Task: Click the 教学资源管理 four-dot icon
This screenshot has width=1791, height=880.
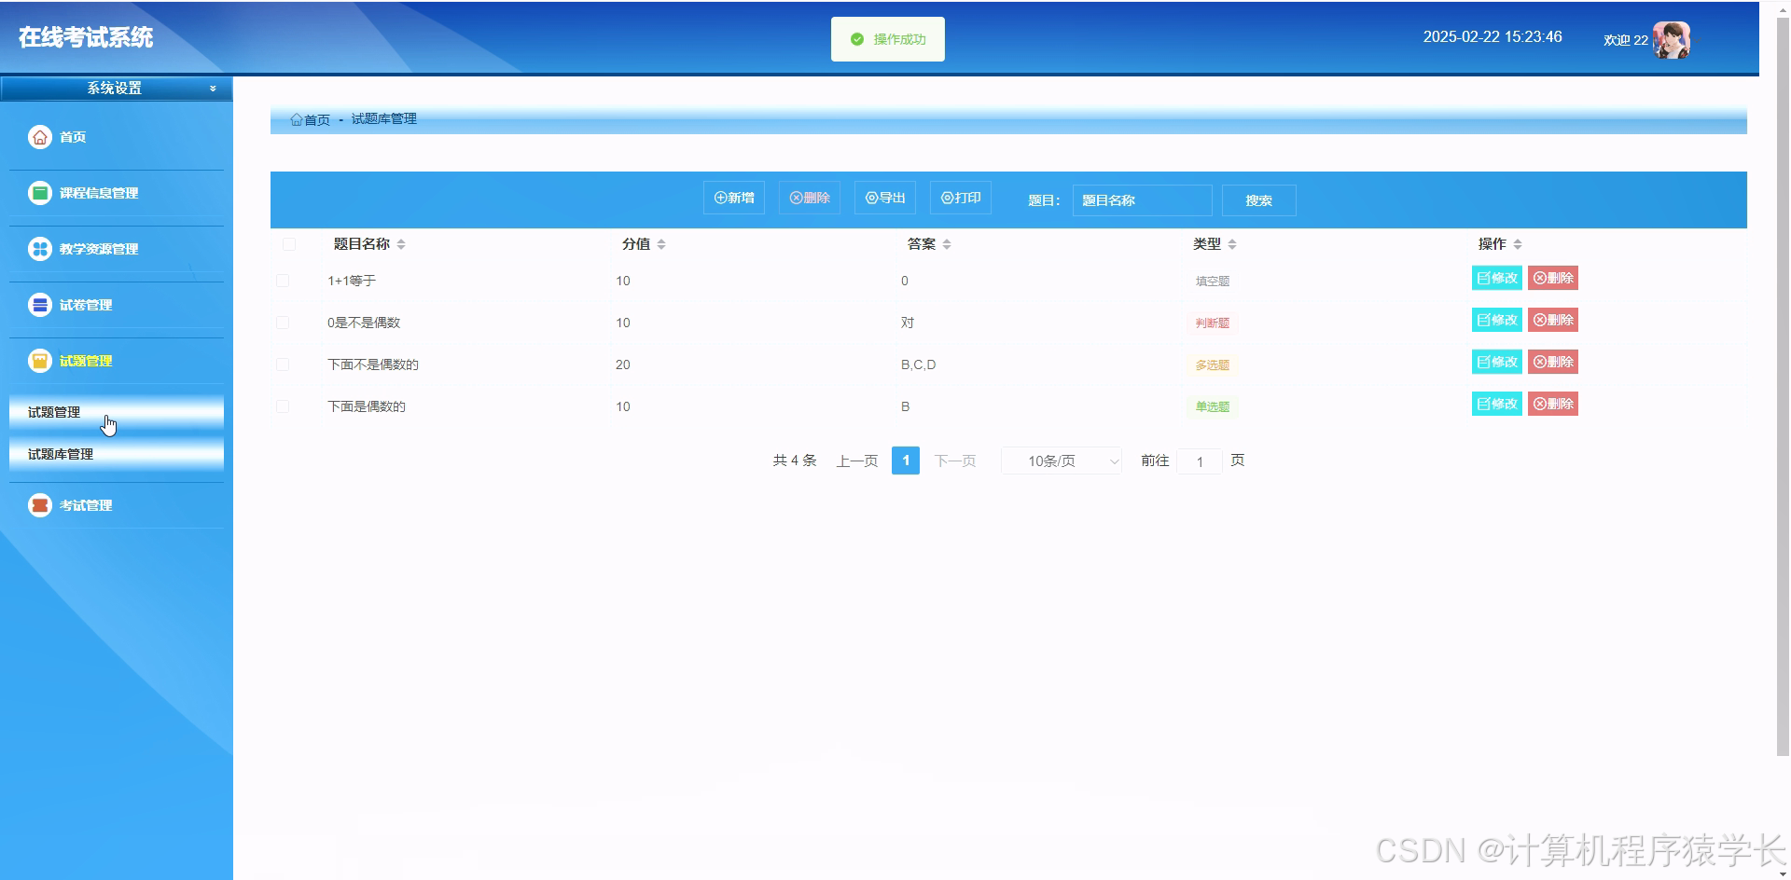Action: click(39, 249)
